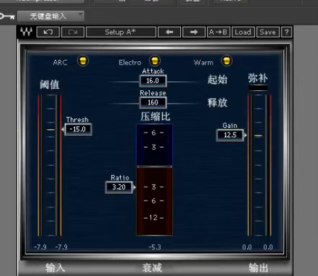Open the help question mark button
The image size is (318, 276).
click(x=286, y=32)
